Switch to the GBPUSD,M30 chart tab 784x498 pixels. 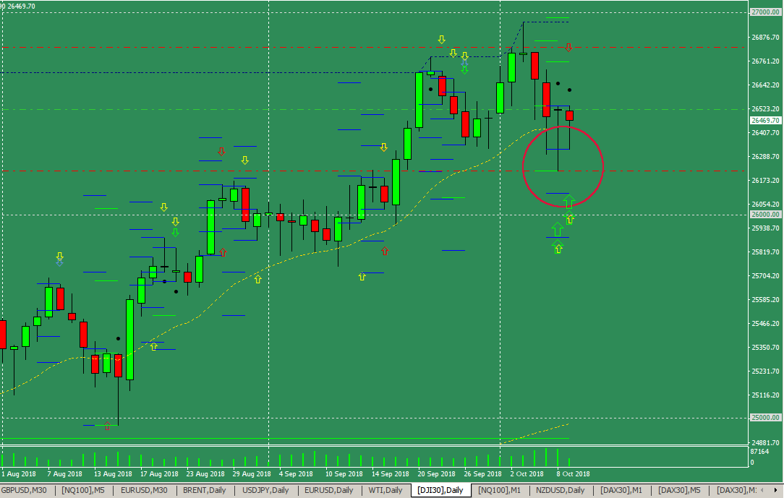pos(23,491)
